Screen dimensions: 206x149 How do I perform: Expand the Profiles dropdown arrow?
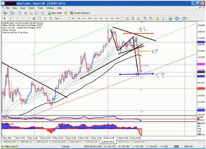pyautogui.click(x=15, y=13)
